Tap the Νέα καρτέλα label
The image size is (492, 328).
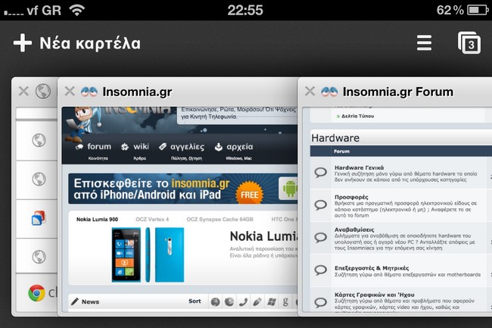[90, 43]
